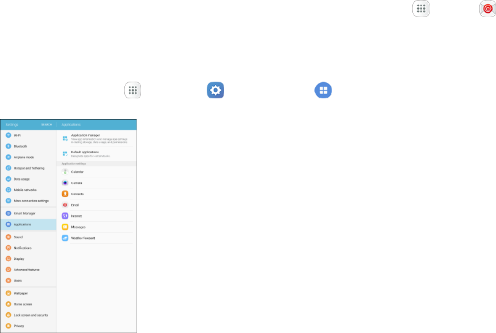Open Bluetooth settings in the sidebar
Screen dimensions: 496x333
(x=28, y=146)
